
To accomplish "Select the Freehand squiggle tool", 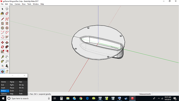I will tap(7, 19).
